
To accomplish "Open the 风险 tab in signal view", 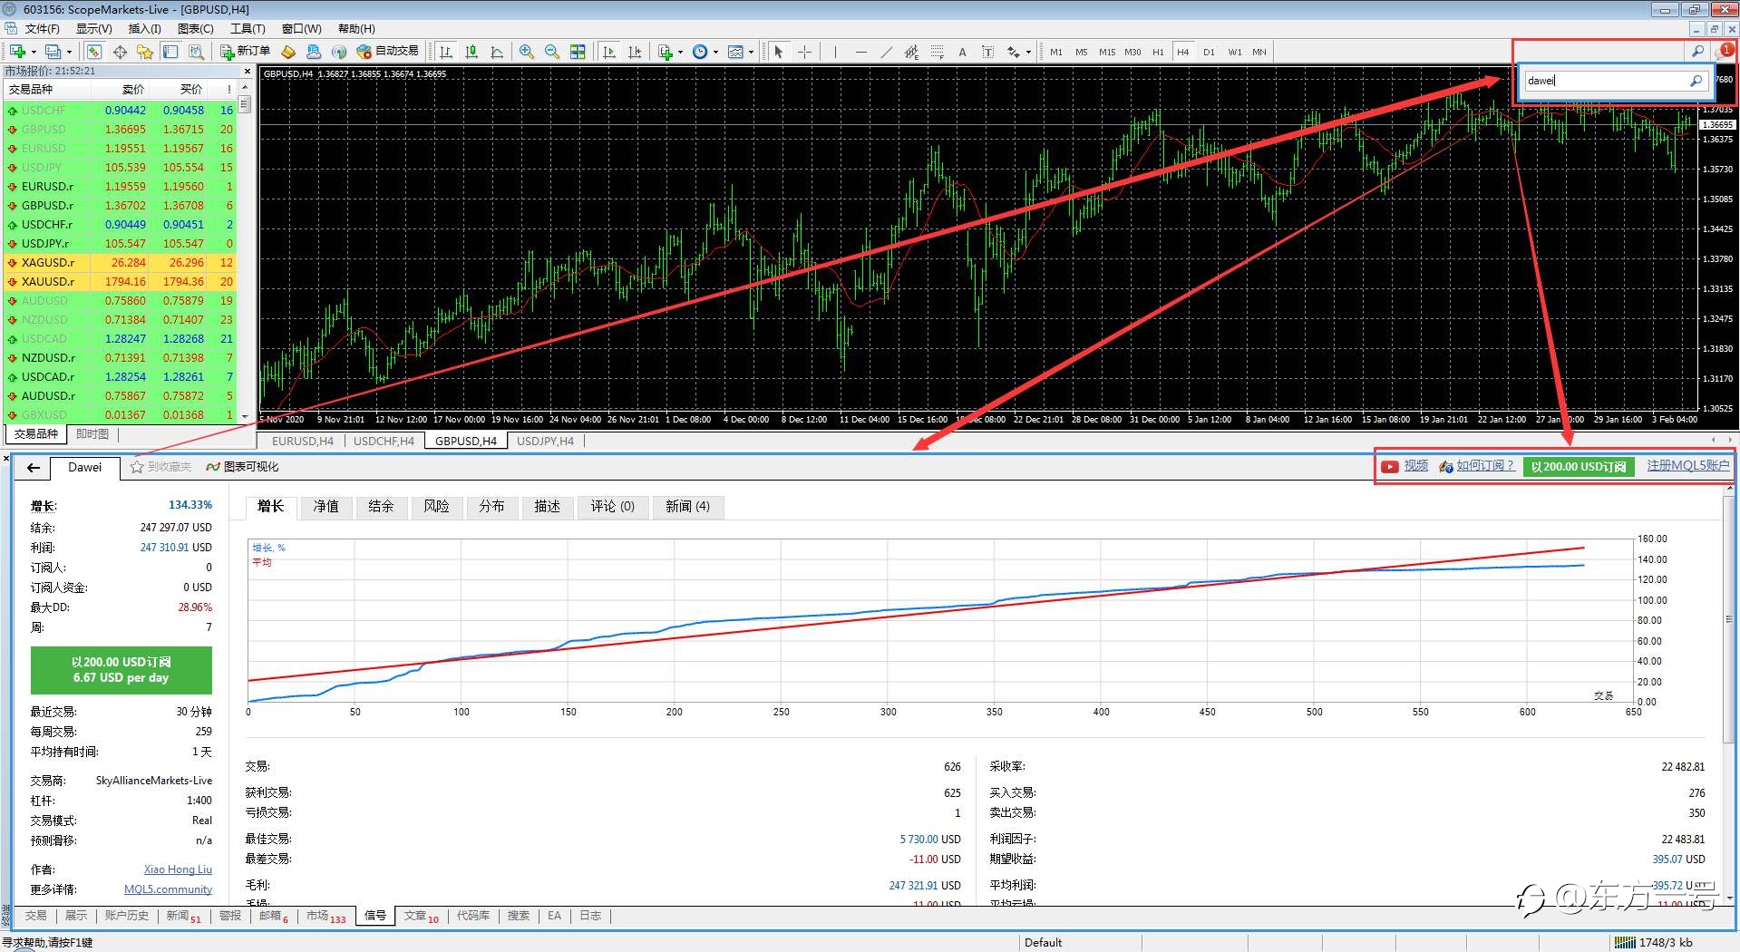I will (x=436, y=506).
